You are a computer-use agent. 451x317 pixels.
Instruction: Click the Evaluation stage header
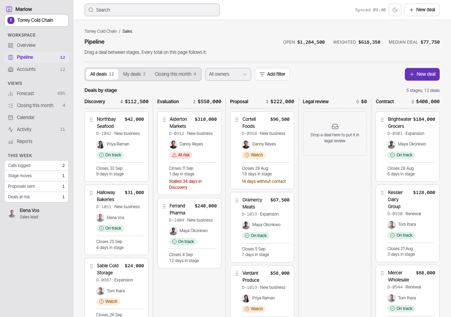pos(189,102)
